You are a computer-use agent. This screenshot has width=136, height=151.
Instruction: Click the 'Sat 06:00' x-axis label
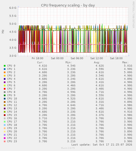(77, 58)
